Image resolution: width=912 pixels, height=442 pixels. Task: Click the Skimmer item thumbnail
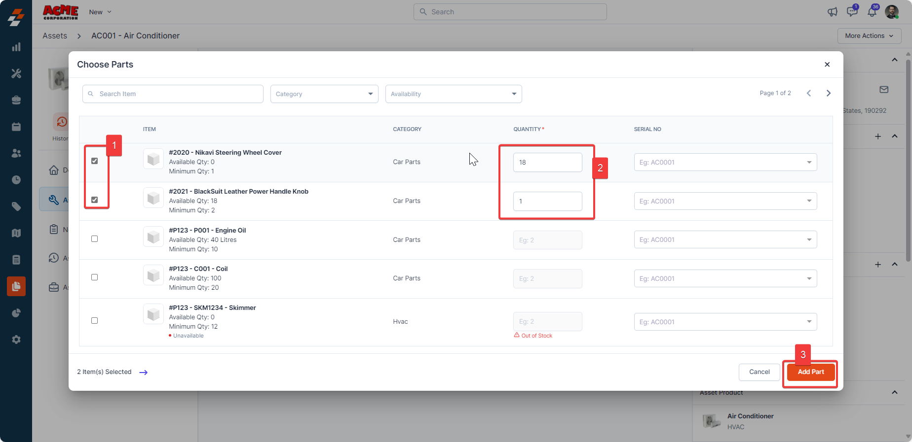point(153,314)
